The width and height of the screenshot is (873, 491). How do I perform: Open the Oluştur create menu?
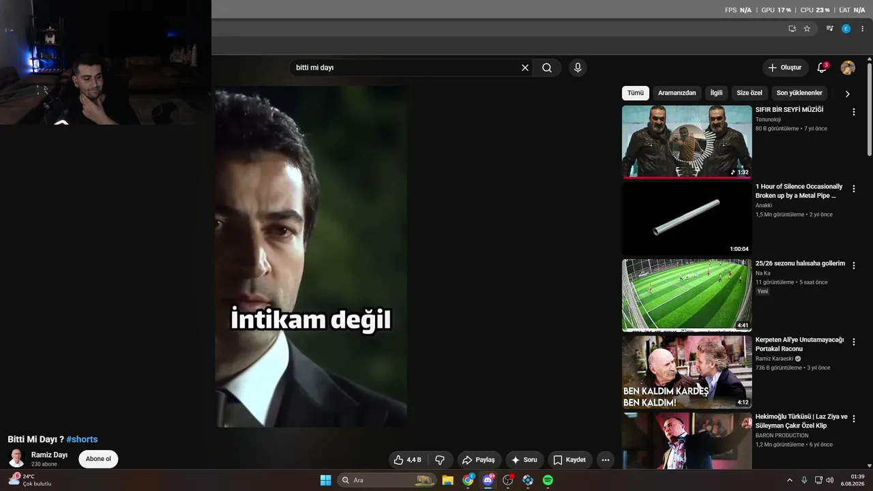pos(785,68)
